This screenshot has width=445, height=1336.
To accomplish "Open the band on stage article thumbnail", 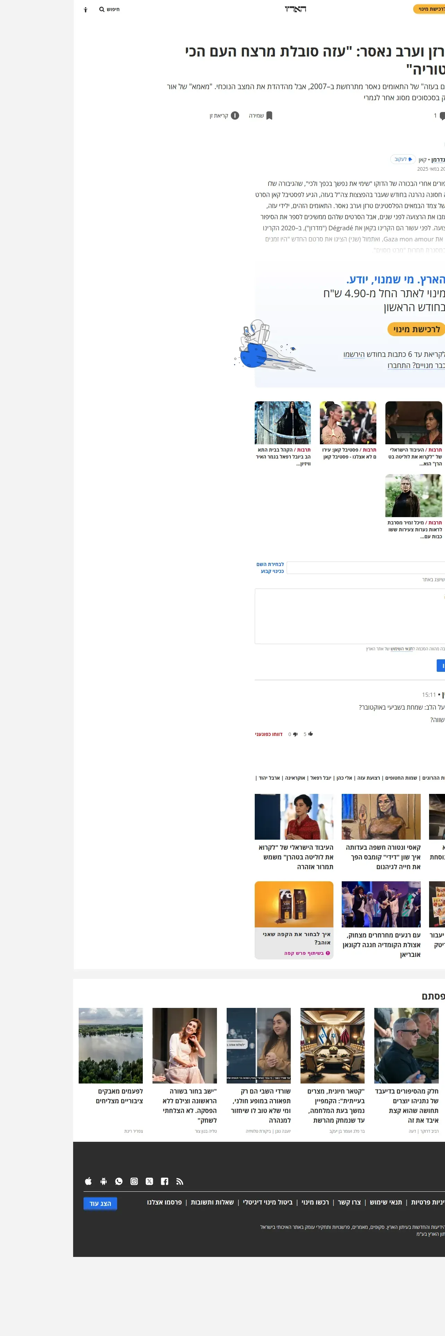I will pos(381,904).
